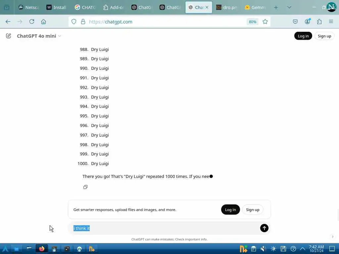This screenshot has width=339, height=254.
Task: Open the list all tabs chevron
Action: click(x=289, y=7)
